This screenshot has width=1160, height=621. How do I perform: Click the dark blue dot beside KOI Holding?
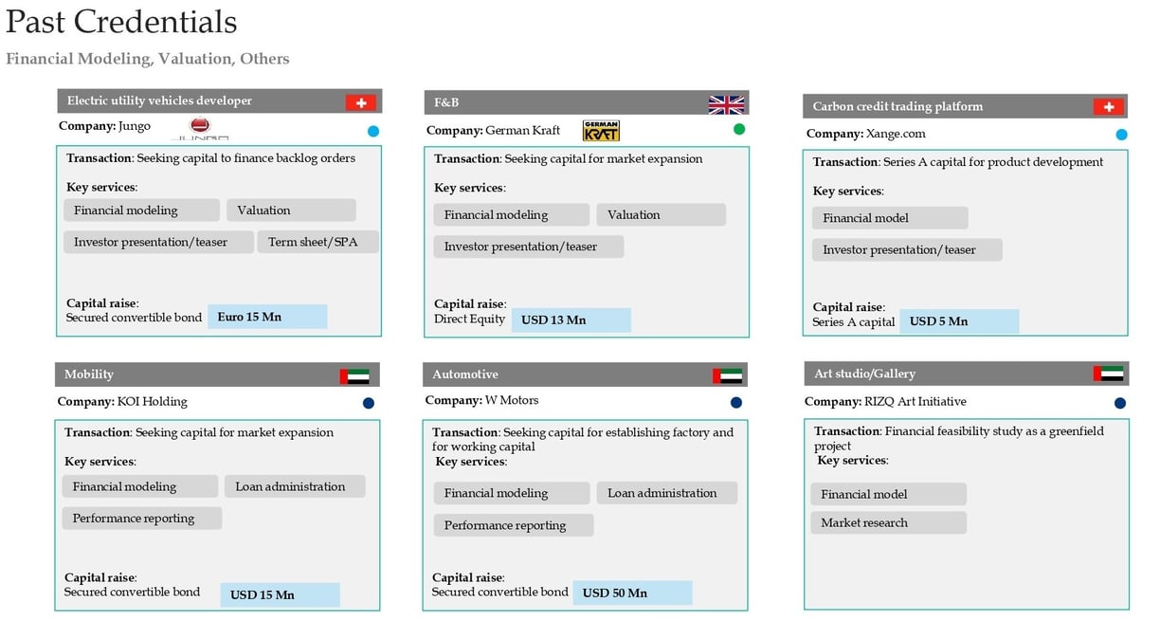coord(369,403)
